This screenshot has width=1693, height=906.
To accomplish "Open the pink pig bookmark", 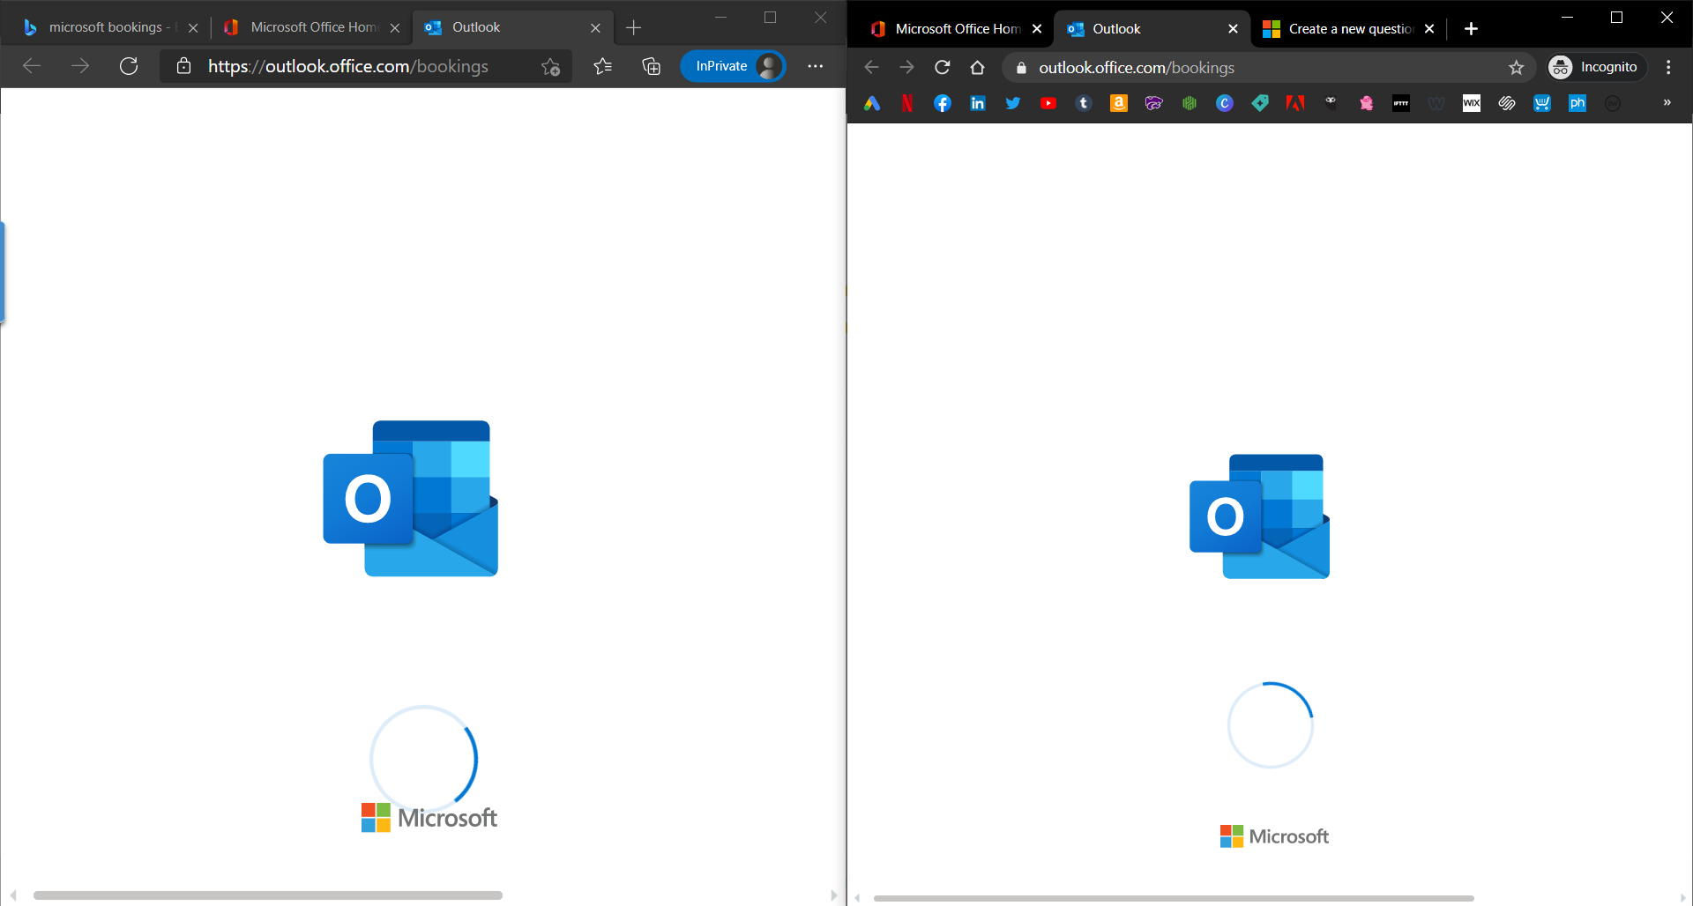I will coord(1366,103).
